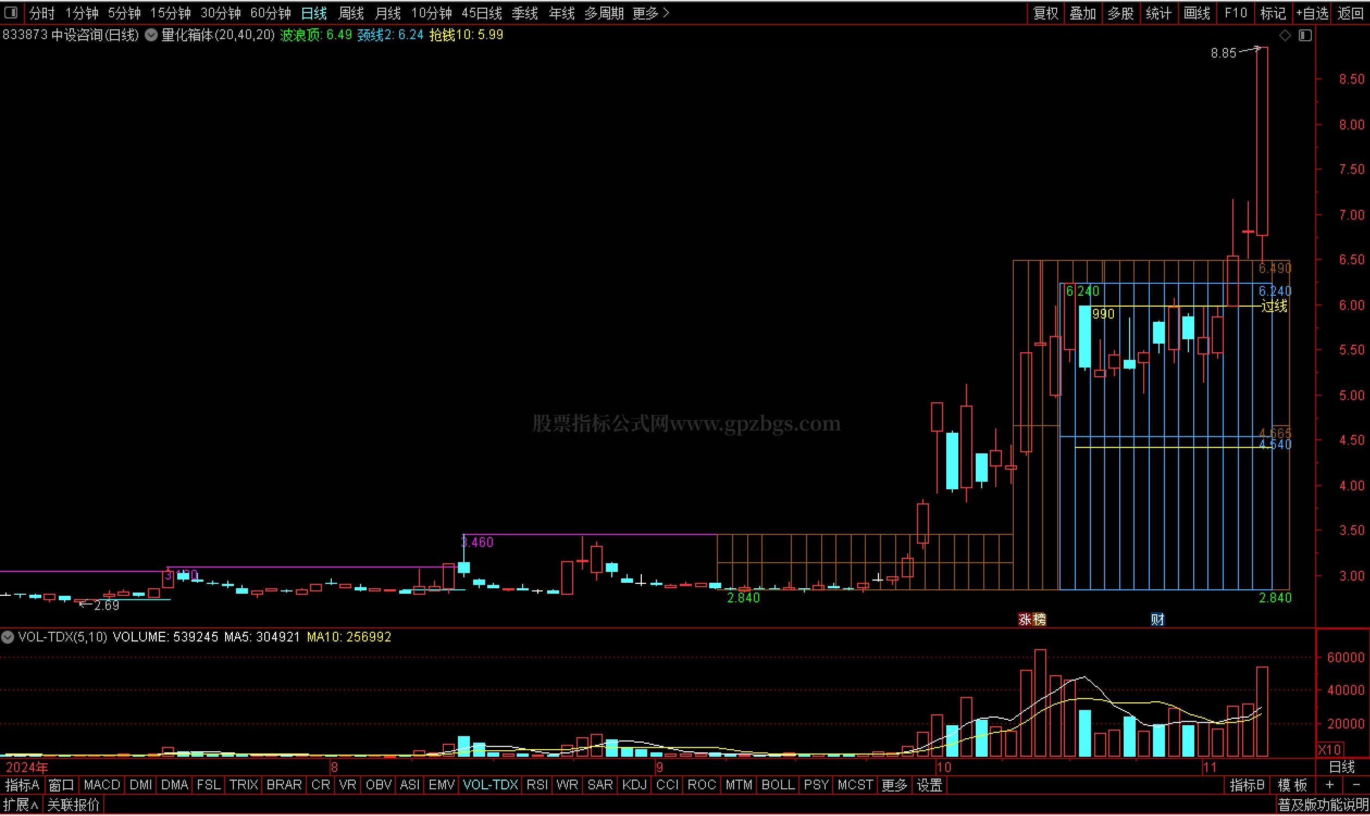The image size is (1370, 816).
Task: Zoom in using the plus button
Action: pyautogui.click(x=1330, y=785)
